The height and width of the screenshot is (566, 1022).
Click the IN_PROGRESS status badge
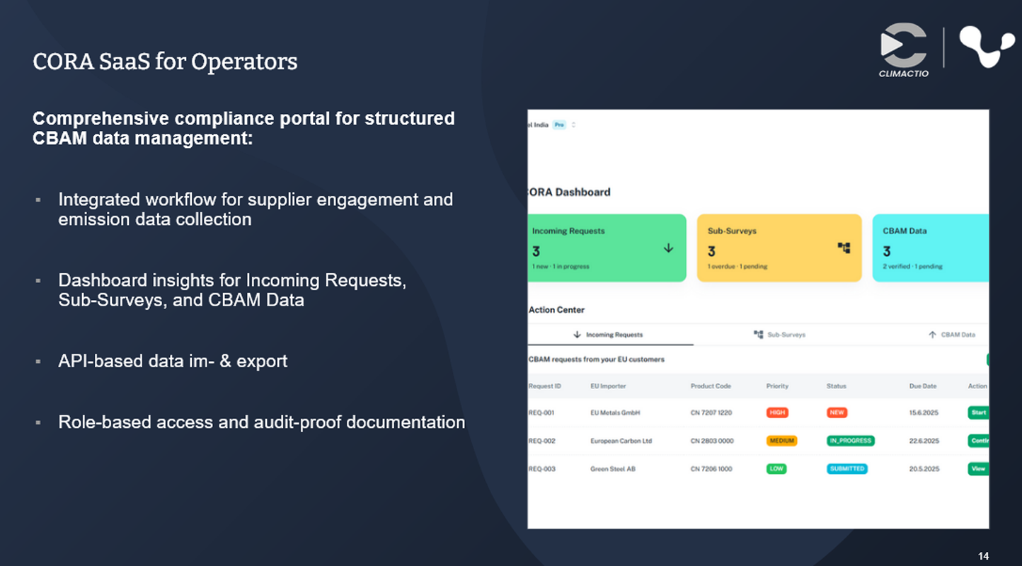click(850, 441)
